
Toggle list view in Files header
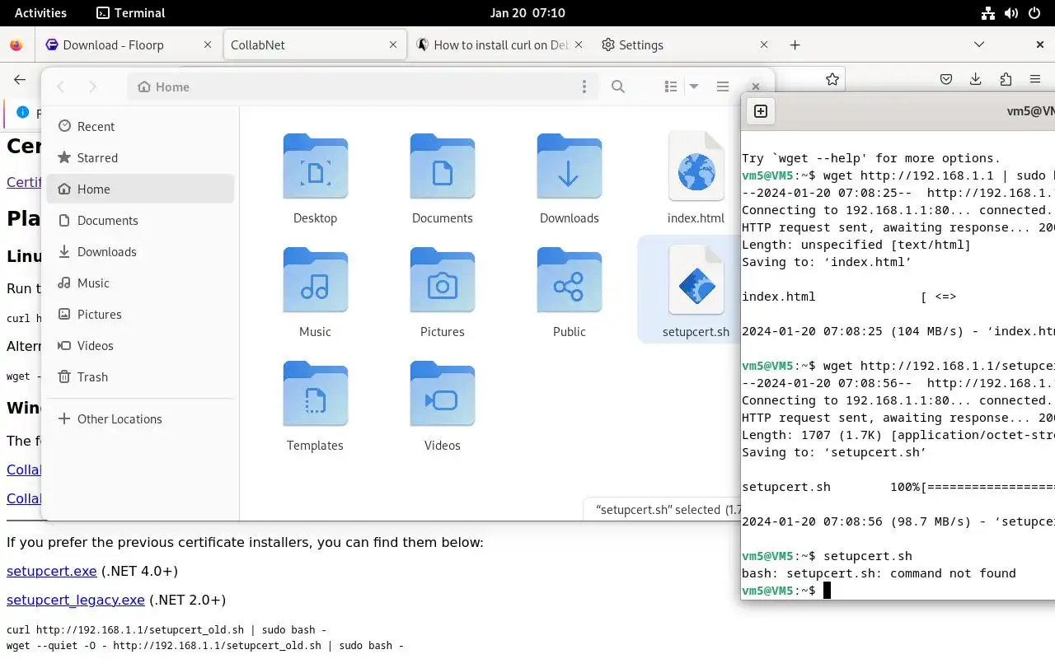click(x=671, y=86)
